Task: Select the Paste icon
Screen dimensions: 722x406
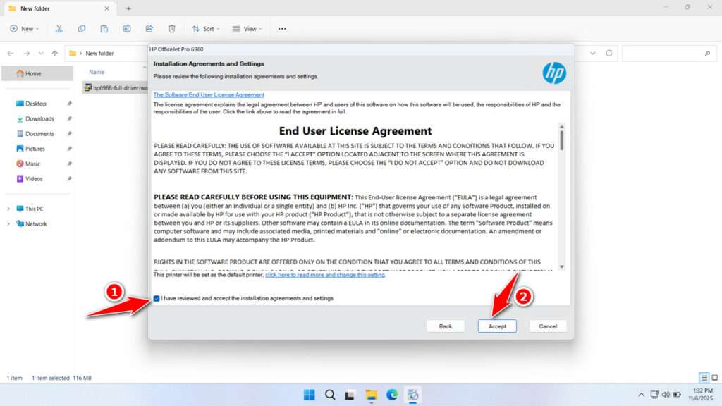Action: (104, 28)
